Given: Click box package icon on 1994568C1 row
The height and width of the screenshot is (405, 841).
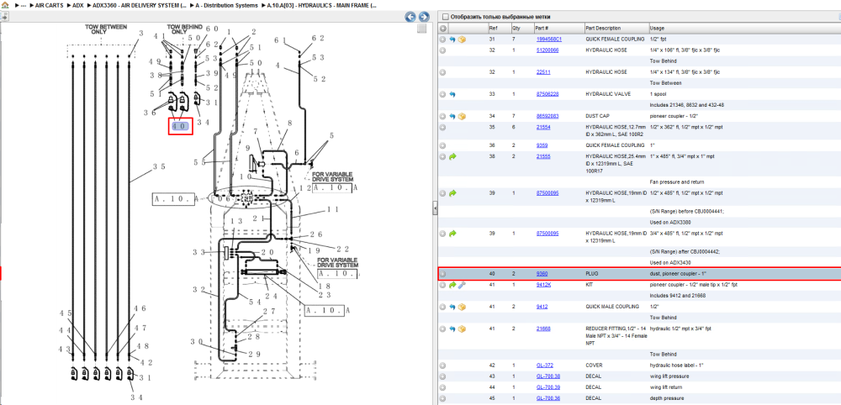Looking at the screenshot, I should pos(462,39).
